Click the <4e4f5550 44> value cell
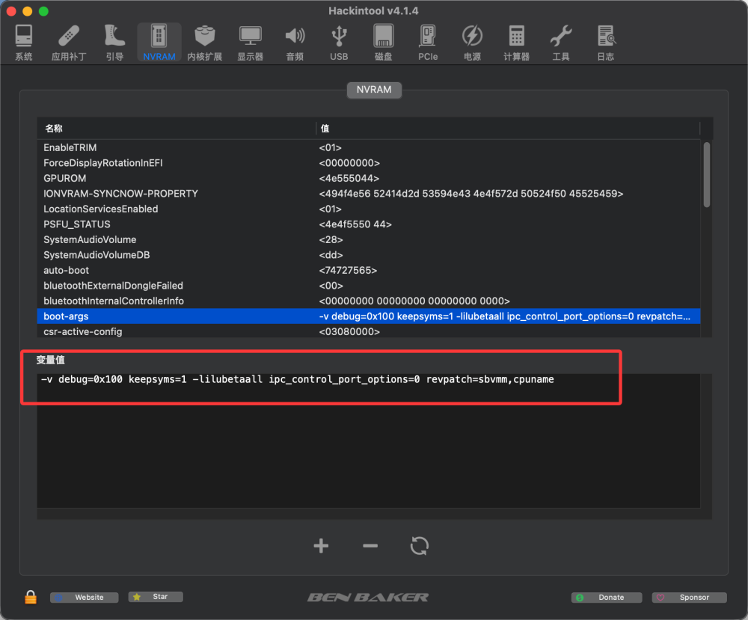 [x=355, y=224]
